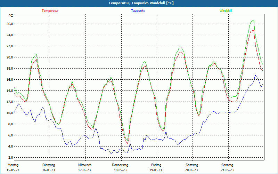Image resolution: width=278 pixels, height=174 pixels.
Task: Click the °C unit label on the y-axis
Action: click(x=11, y=16)
